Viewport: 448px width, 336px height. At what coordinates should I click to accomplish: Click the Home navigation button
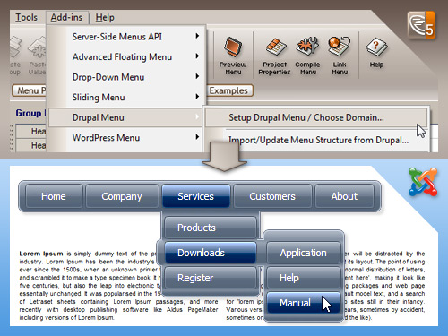point(54,196)
